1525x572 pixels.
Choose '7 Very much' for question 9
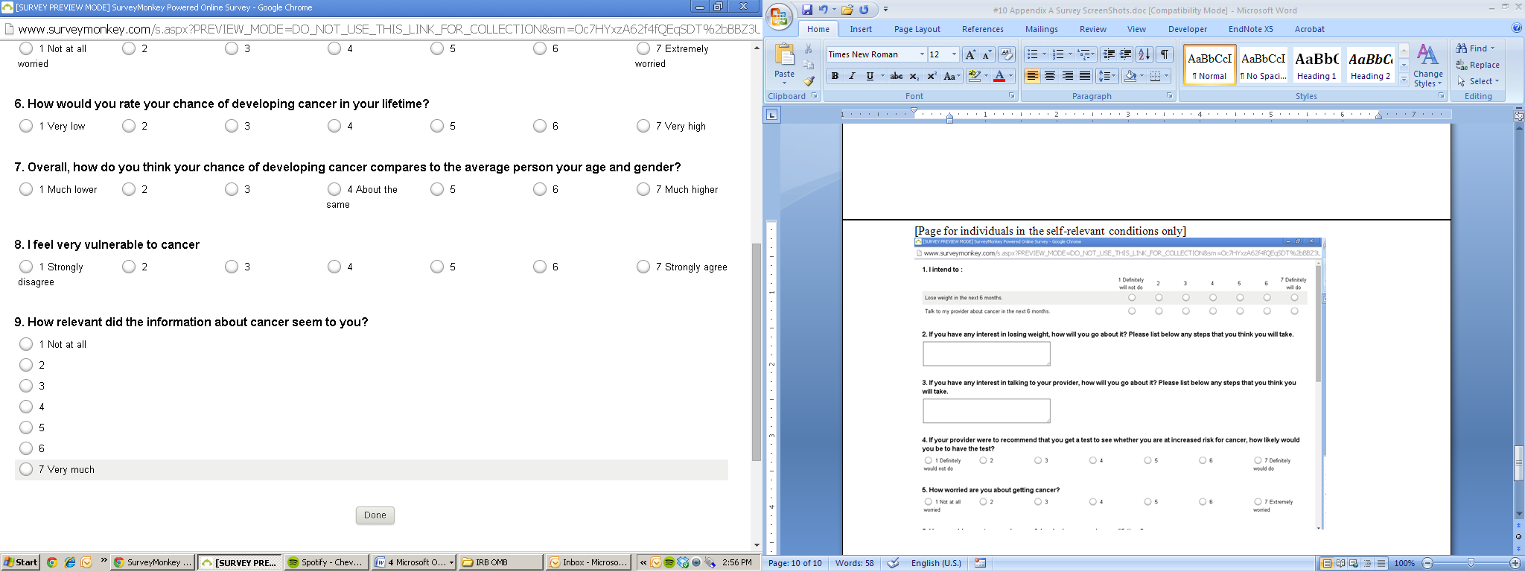tap(26, 469)
